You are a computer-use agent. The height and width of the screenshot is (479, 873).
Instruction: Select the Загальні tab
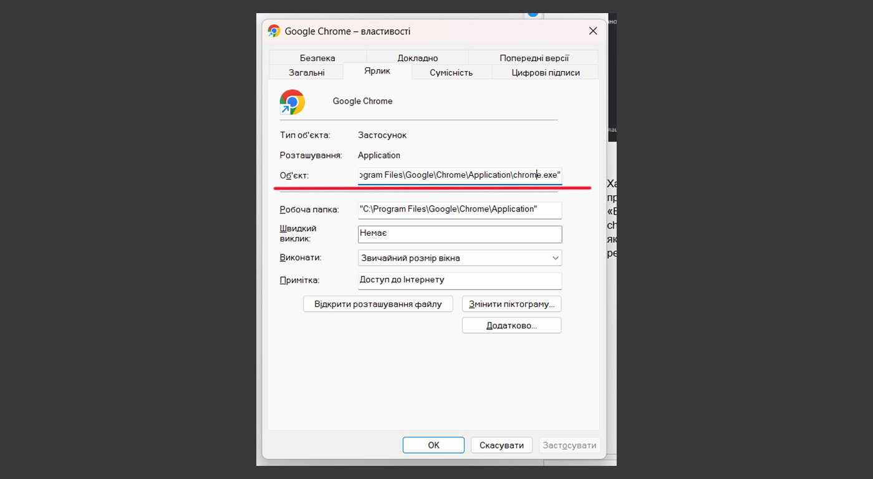(x=306, y=72)
